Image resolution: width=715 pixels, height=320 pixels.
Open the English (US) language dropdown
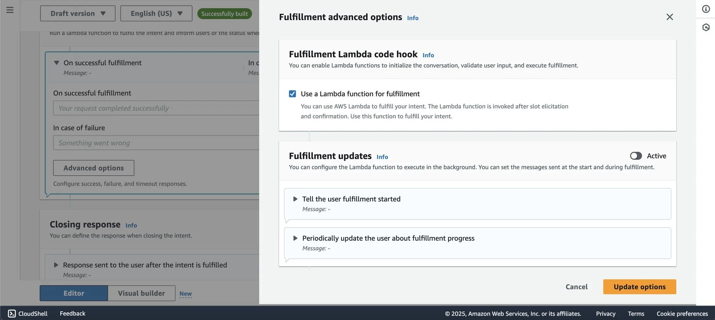[156, 13]
